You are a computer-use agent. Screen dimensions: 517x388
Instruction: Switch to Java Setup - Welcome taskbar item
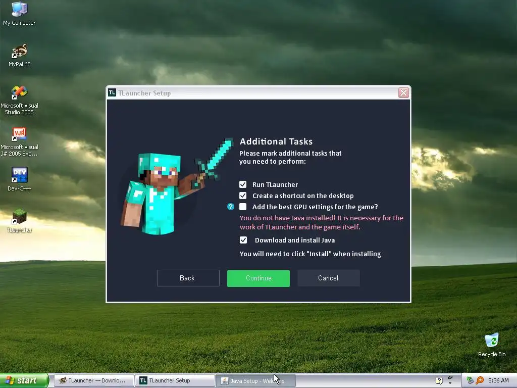point(255,381)
